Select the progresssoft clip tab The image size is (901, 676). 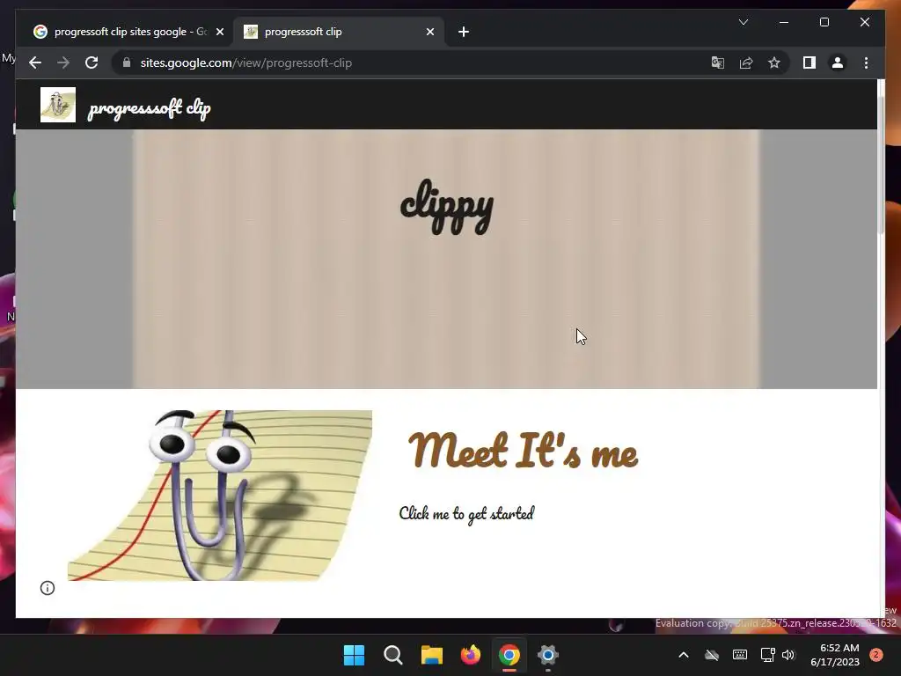pyautogui.click(x=338, y=32)
